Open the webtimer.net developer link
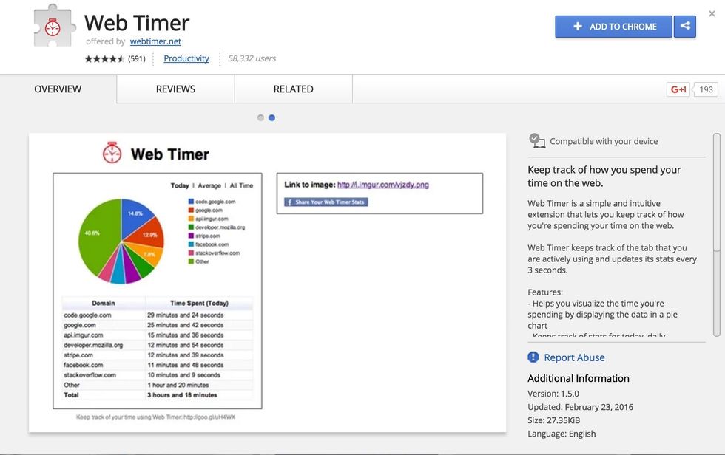The image size is (725, 455). (x=155, y=41)
